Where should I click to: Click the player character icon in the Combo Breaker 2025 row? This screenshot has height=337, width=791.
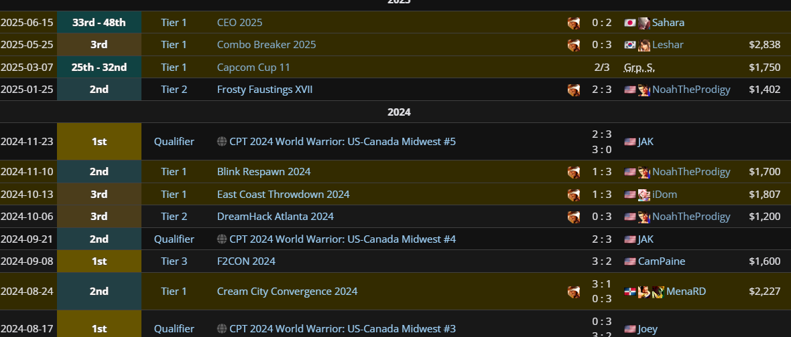tap(574, 45)
